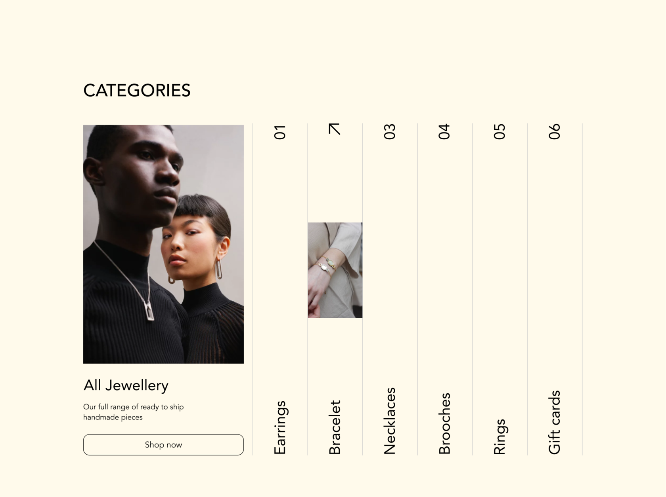Expand the Rings category label
The width and height of the screenshot is (666, 497).
click(499, 436)
